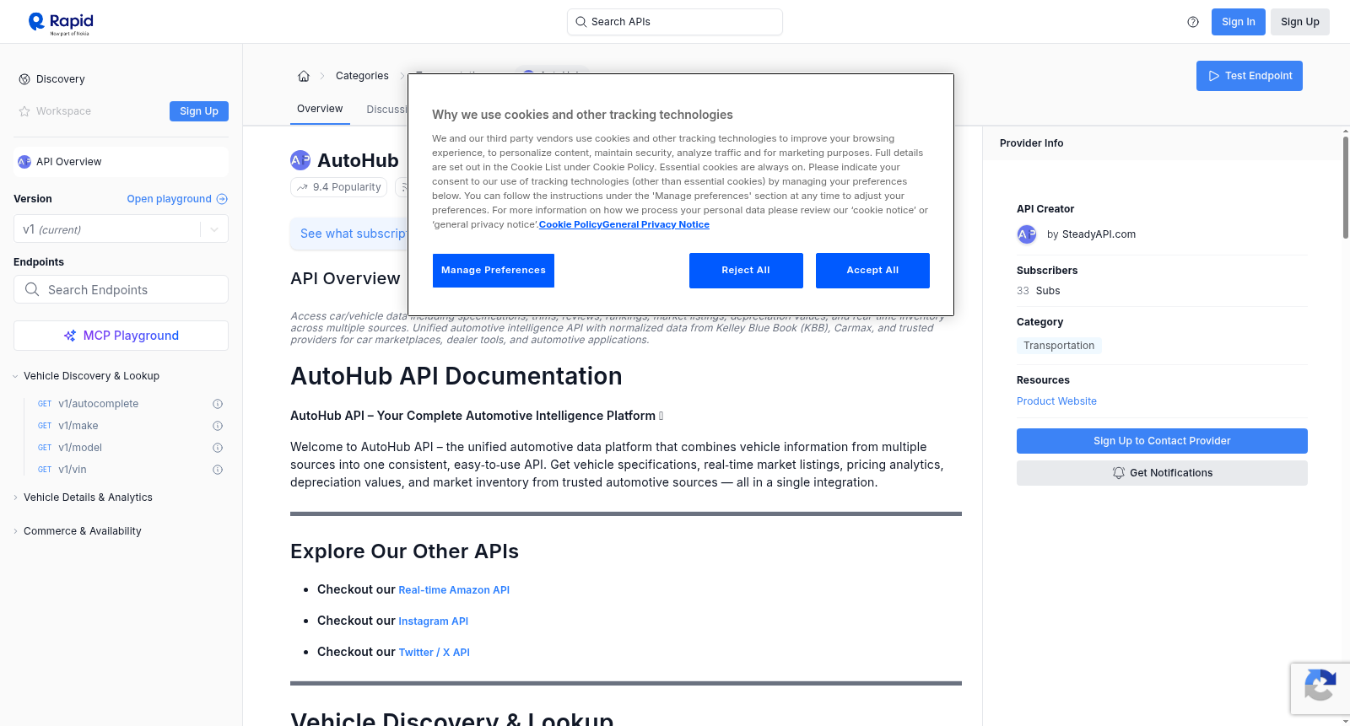Click the '33 Subs' subscriber count
Screen dimensions: 1350x726
click(x=1038, y=291)
